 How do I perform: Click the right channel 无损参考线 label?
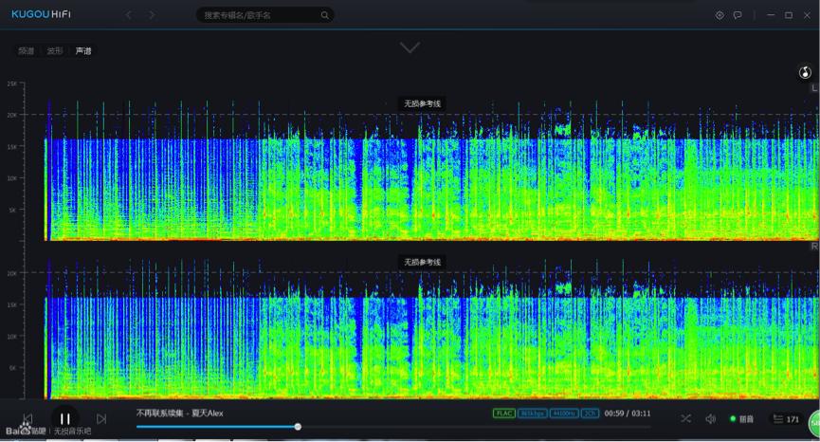422,262
